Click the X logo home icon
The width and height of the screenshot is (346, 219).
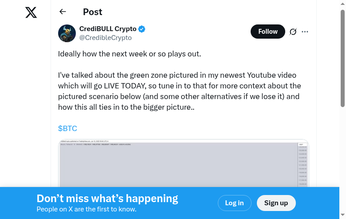click(x=31, y=12)
